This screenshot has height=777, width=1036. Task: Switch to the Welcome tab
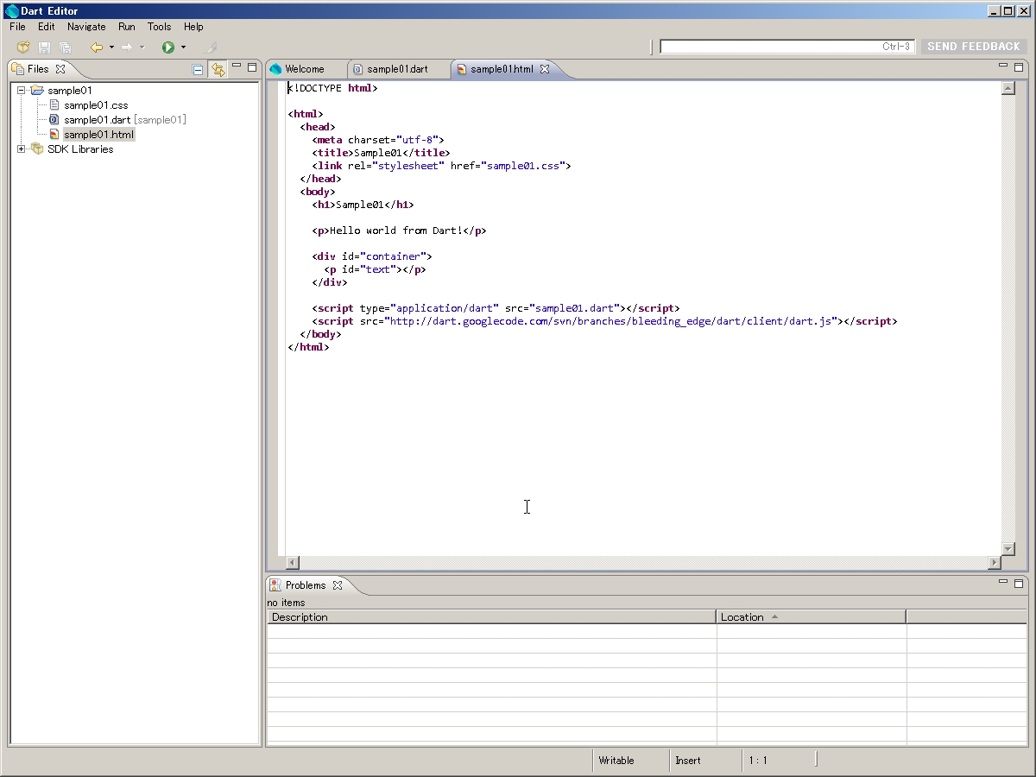click(306, 69)
